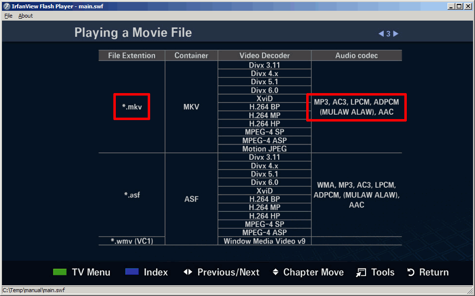The width and height of the screenshot is (475, 296).
Task: Click MPEG-4 SP in the MKV section
Action: point(264,132)
